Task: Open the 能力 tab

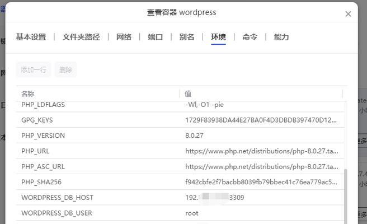Action: [281, 37]
